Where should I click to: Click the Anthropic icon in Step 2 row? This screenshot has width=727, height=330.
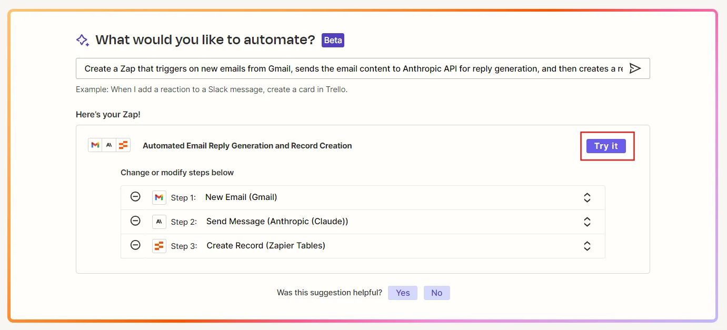[x=159, y=222]
